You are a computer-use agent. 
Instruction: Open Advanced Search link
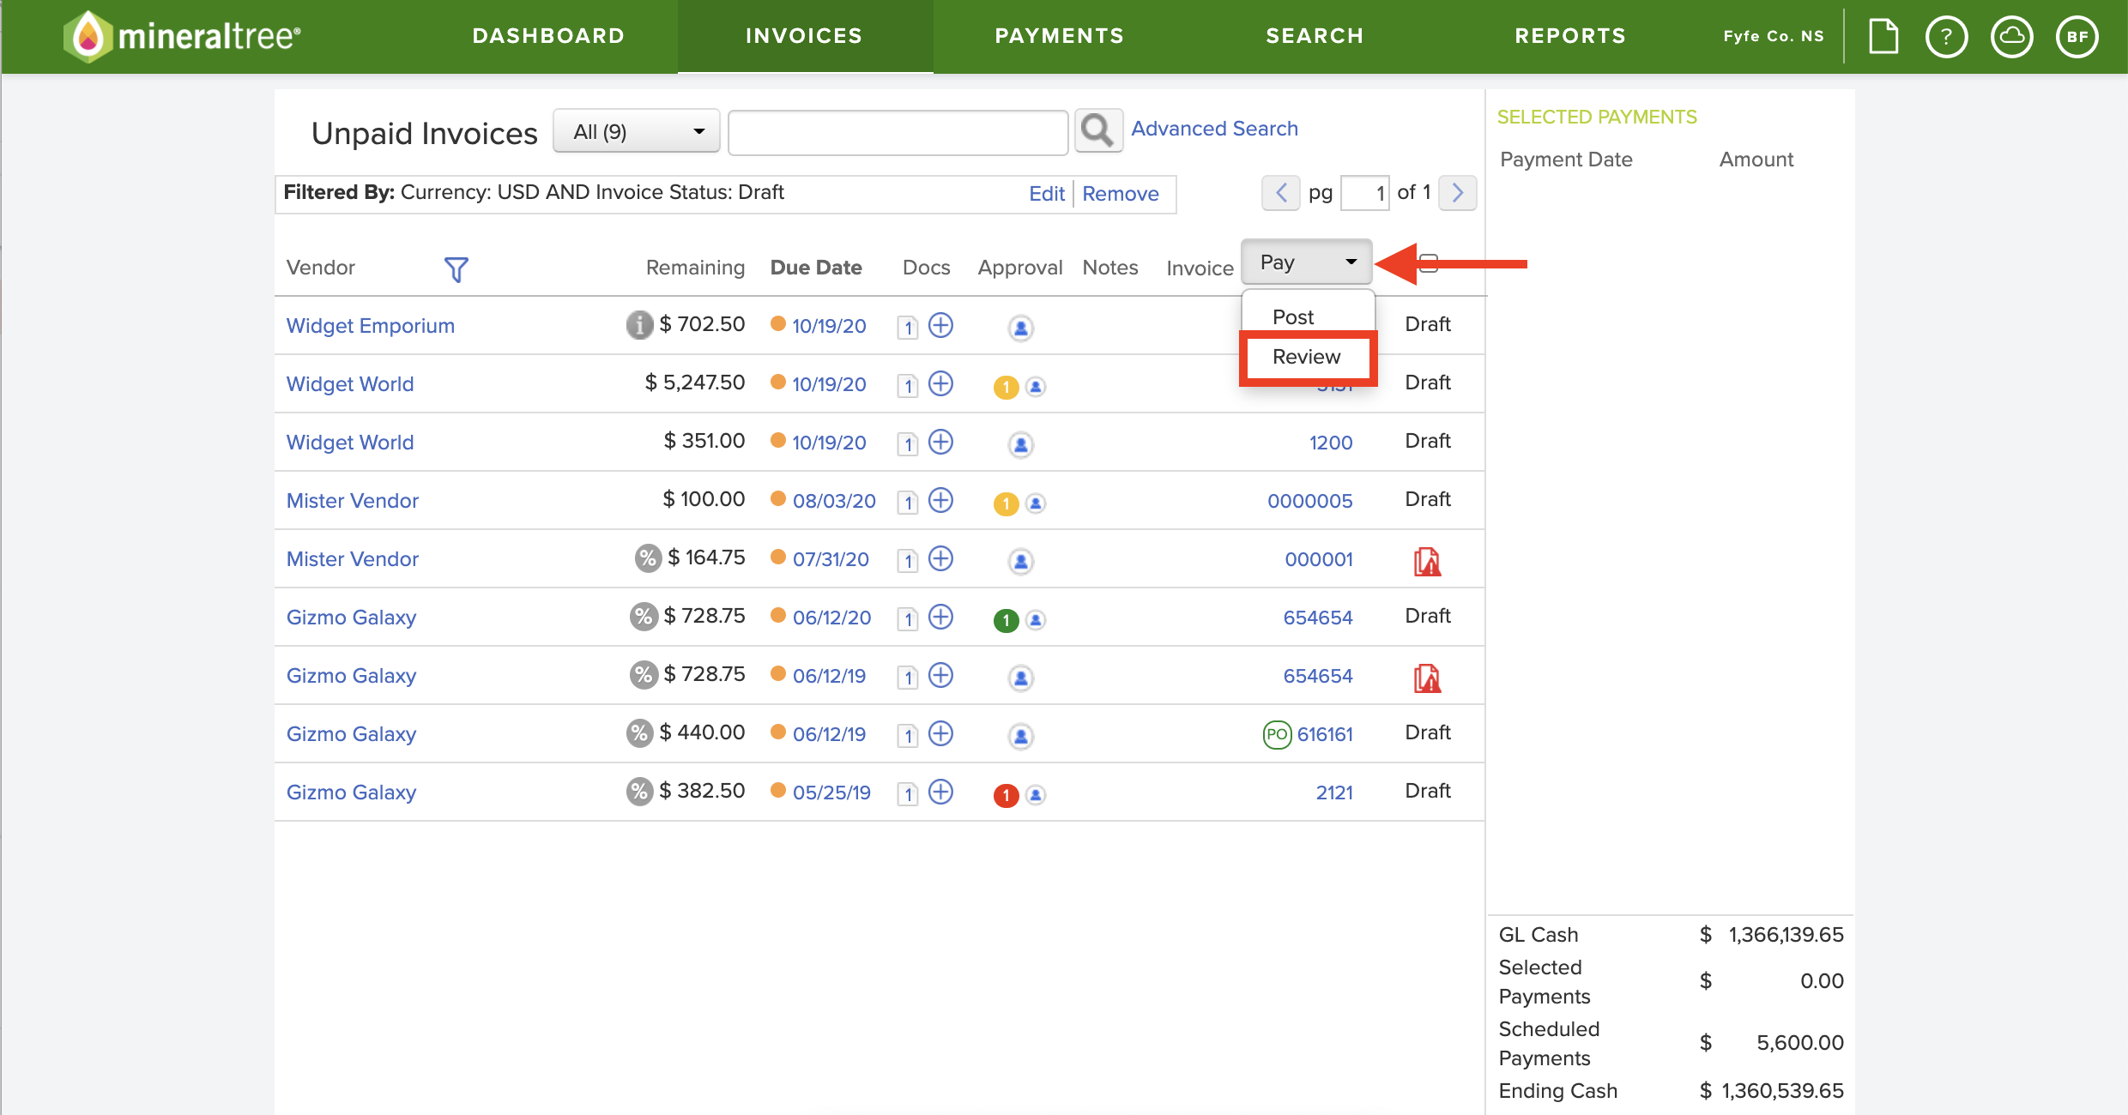(x=1214, y=129)
